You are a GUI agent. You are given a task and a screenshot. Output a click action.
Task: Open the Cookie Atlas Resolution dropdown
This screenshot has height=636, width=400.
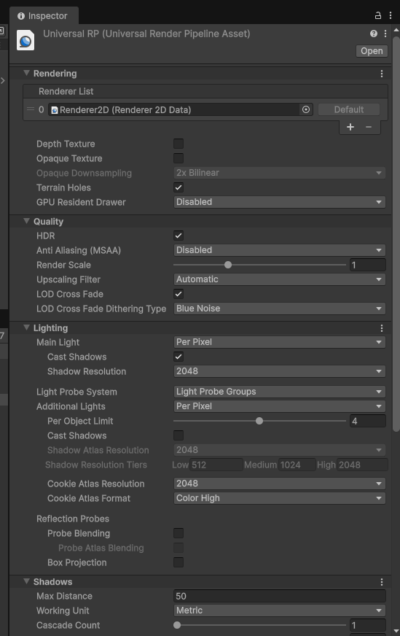[279, 484]
